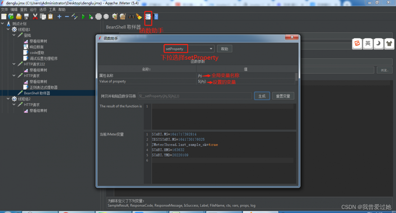Open the 运行 menu
The height and width of the screenshot is (213, 396).
[33, 10]
